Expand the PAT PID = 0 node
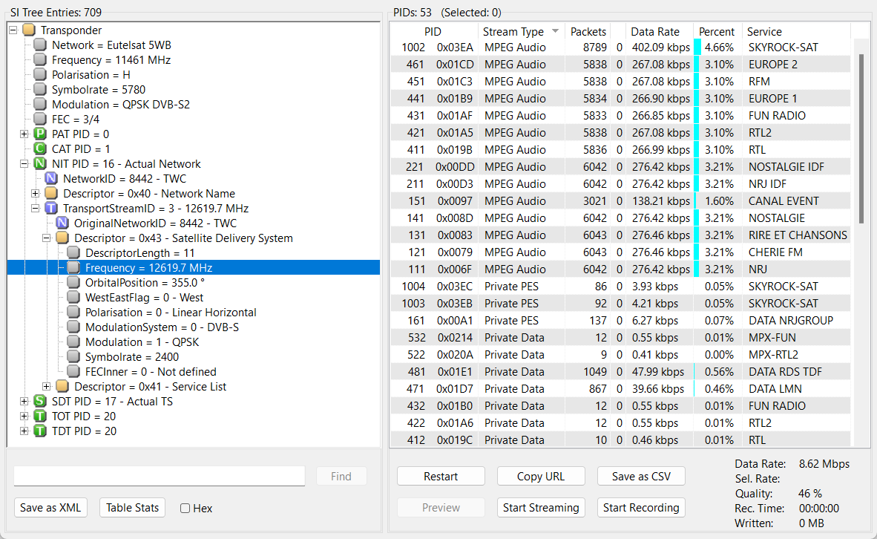 tap(24, 134)
